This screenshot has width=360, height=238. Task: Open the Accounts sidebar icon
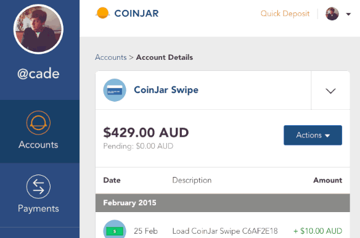click(x=38, y=123)
